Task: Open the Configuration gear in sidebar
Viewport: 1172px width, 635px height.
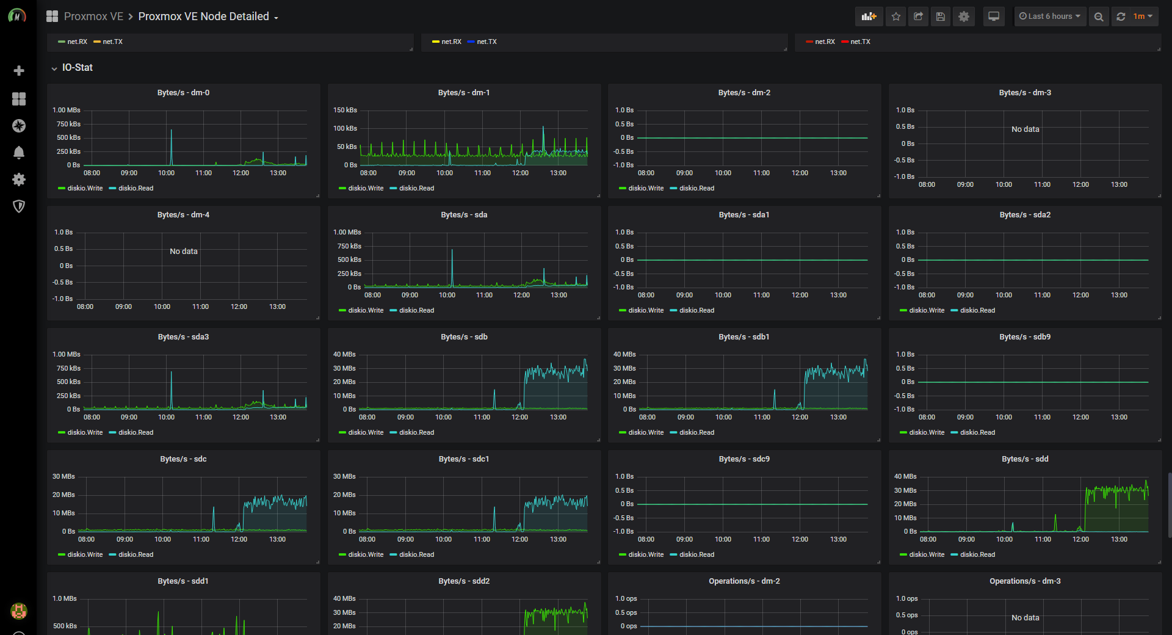Action: click(x=19, y=180)
